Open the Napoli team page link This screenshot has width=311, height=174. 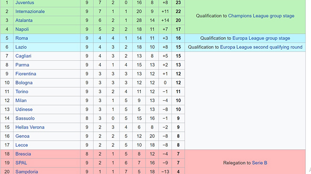[x=22, y=29]
